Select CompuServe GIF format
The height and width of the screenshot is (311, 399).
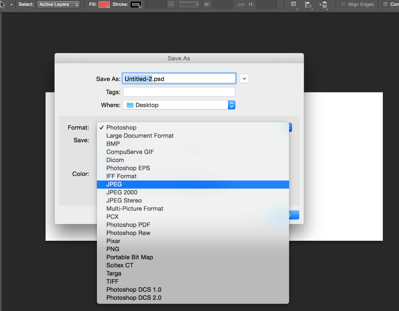click(x=193, y=152)
